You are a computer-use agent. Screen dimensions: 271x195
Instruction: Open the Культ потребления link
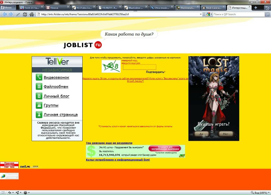click(x=118, y=160)
